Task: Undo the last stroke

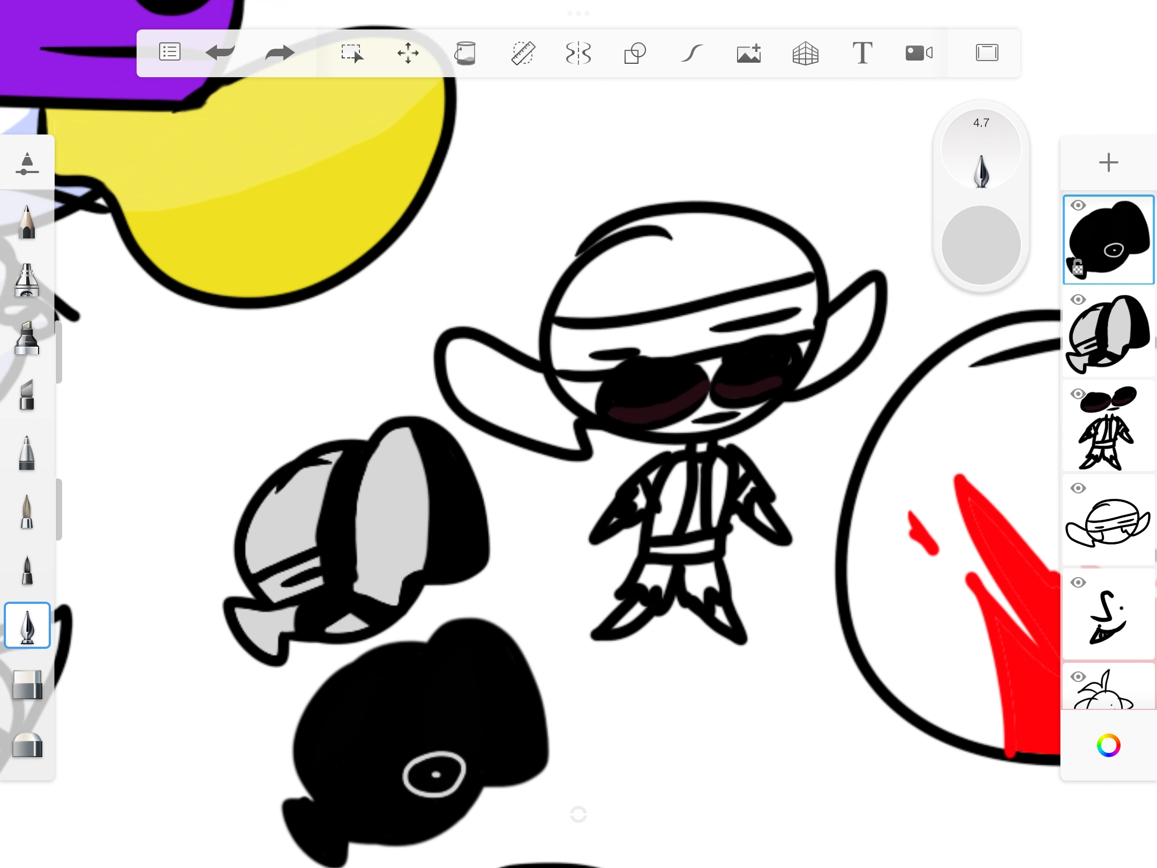Action: point(221,52)
